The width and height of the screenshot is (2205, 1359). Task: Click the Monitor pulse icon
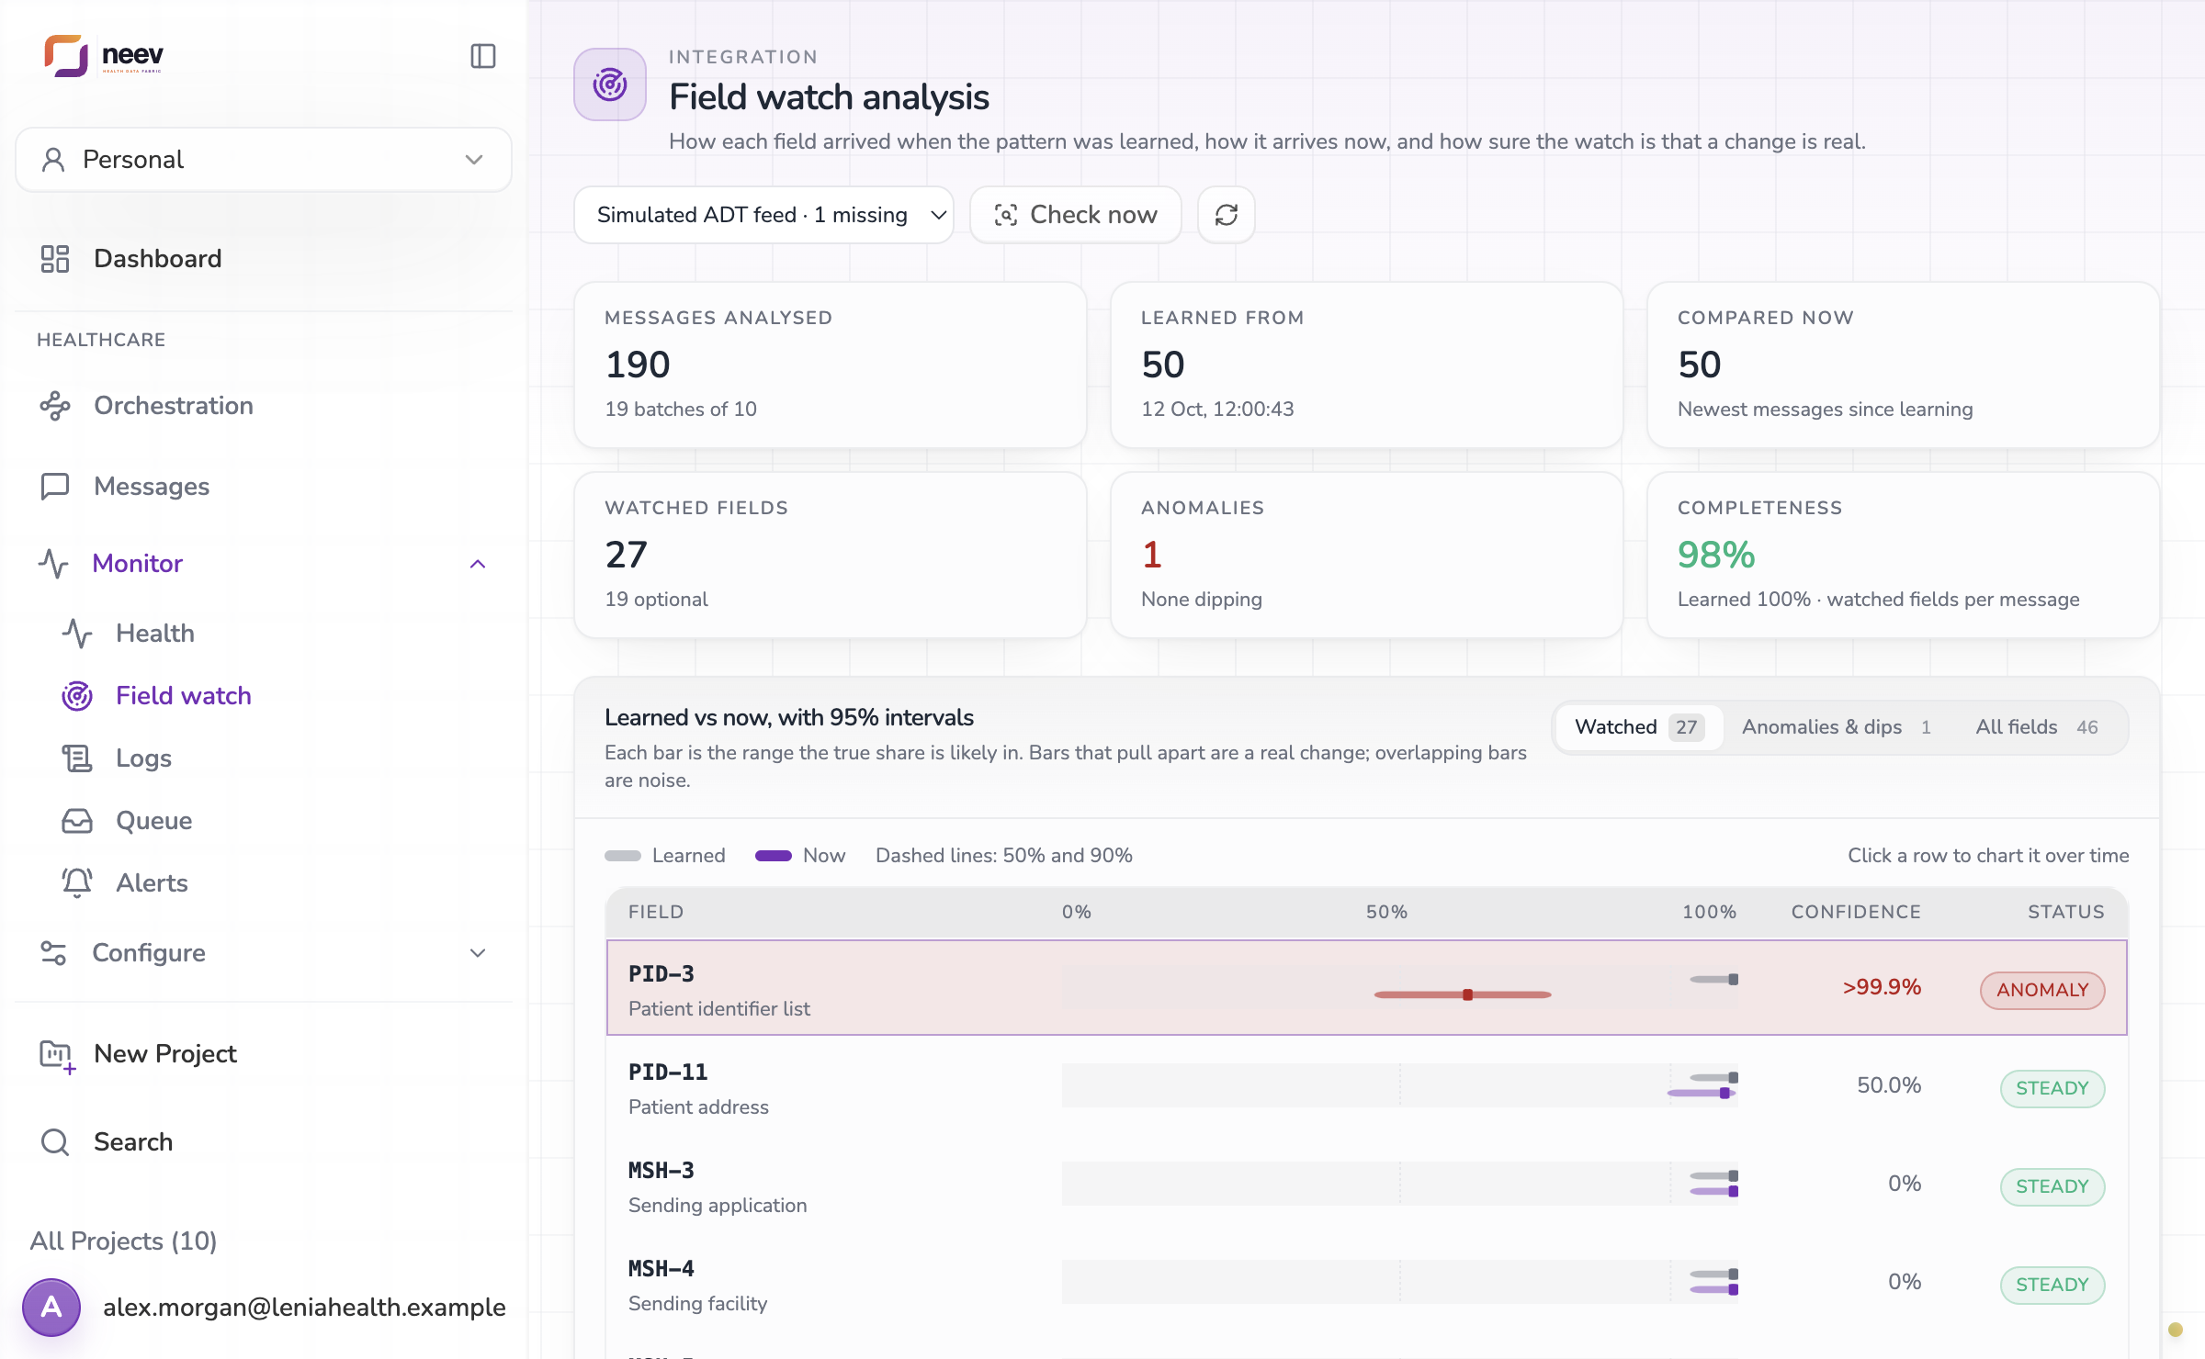[x=54, y=564]
